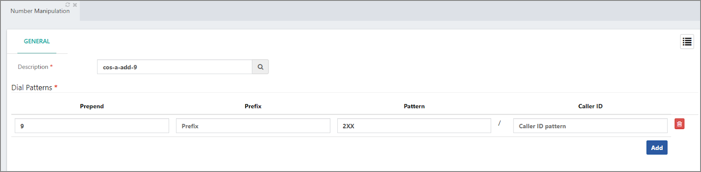Click the Caller ID column header
Image resolution: width=701 pixels, height=172 pixels.
tap(590, 106)
